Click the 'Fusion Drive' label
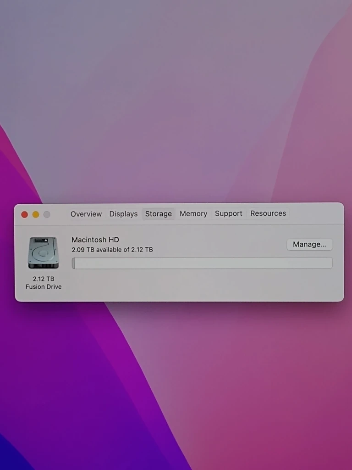352x470 pixels. click(x=44, y=287)
